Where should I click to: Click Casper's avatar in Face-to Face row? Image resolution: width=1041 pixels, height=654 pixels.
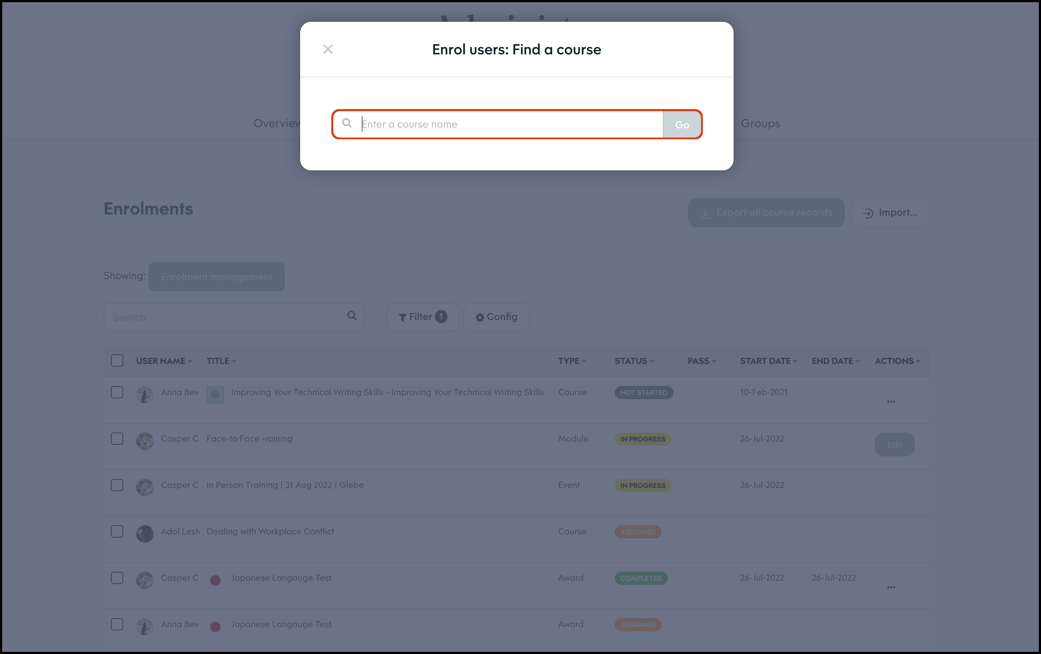(145, 441)
